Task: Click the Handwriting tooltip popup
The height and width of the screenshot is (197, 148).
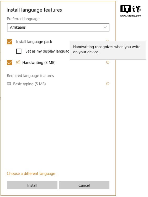Action: click(108, 50)
